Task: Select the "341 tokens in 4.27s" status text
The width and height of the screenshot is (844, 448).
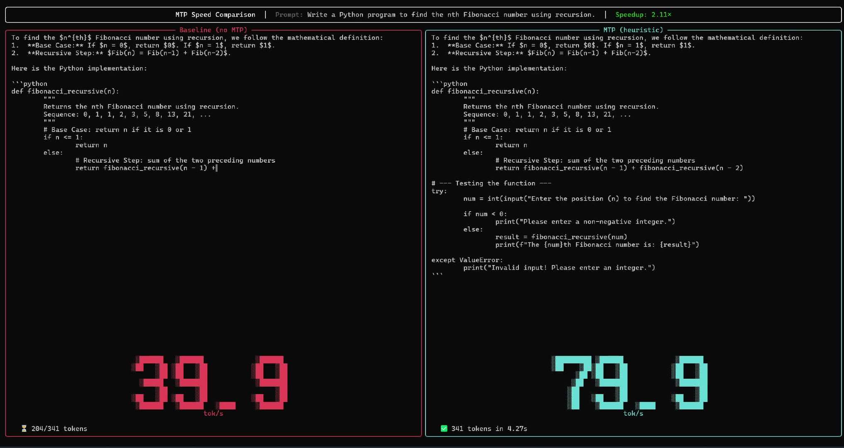Action: coord(489,429)
